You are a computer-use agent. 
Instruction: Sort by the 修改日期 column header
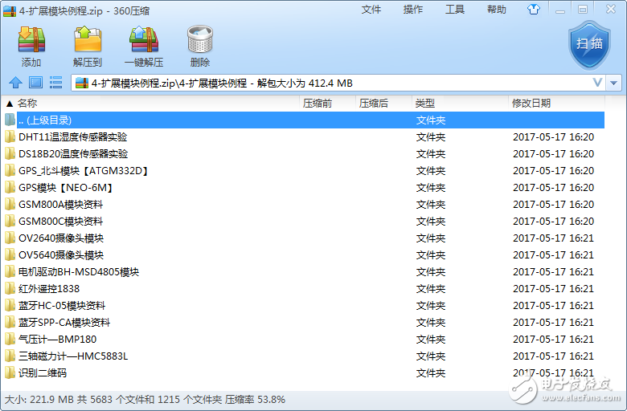531,104
